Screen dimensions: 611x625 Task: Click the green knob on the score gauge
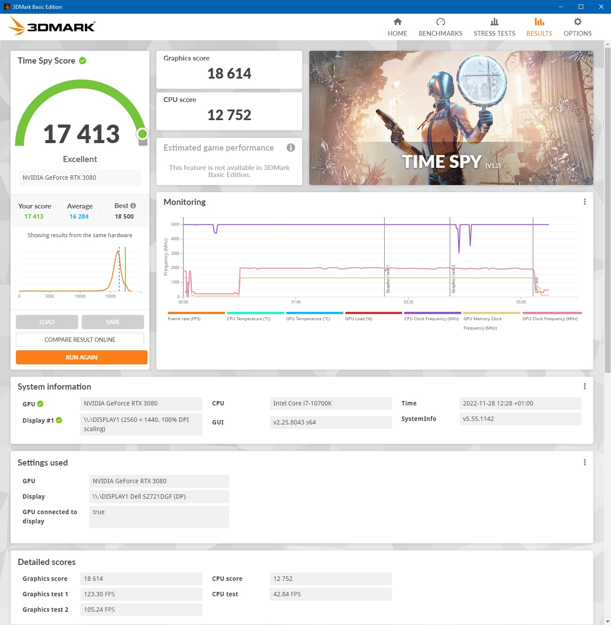pyautogui.click(x=142, y=133)
